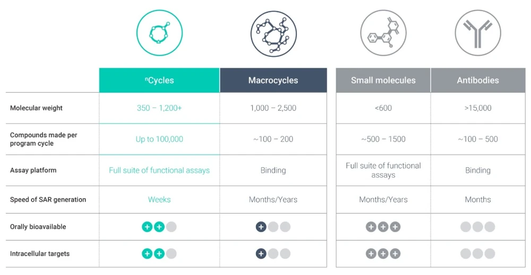
Task: Select the Macrocycles column header
Action: 273,80
